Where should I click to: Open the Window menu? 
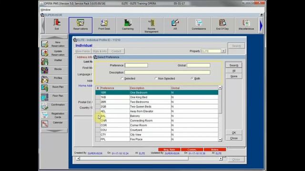pos(46,9)
